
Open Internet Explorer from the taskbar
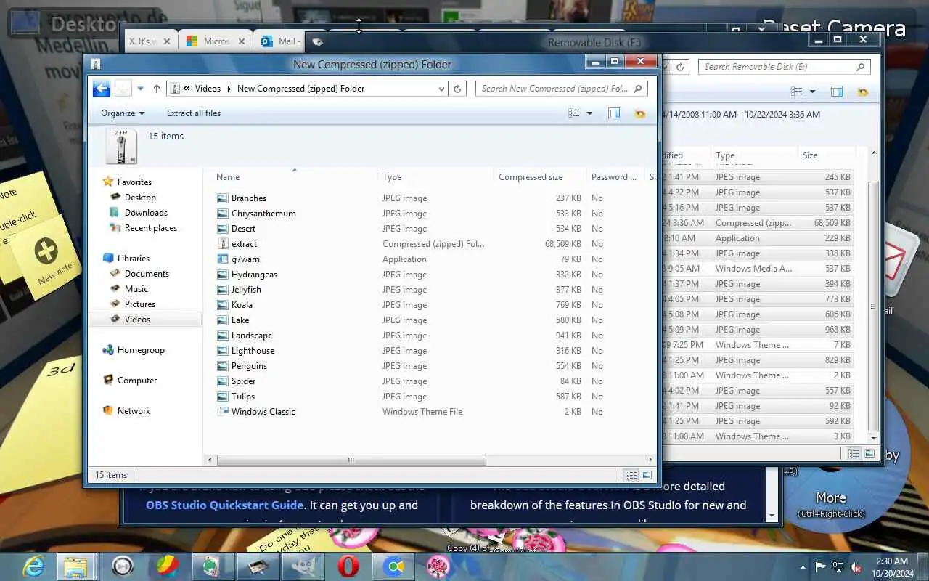[x=33, y=566]
